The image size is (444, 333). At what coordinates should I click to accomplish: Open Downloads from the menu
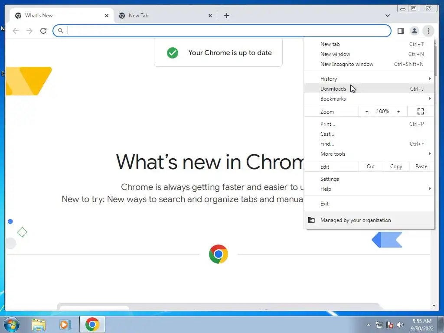[369, 89]
